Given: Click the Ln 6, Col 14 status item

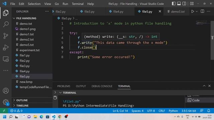Looking at the screenshot, I should pos(120,111).
